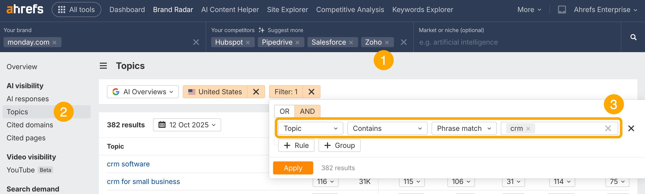Expand the 12 Oct 2025 date picker
The image size is (645, 194).
pos(187,125)
